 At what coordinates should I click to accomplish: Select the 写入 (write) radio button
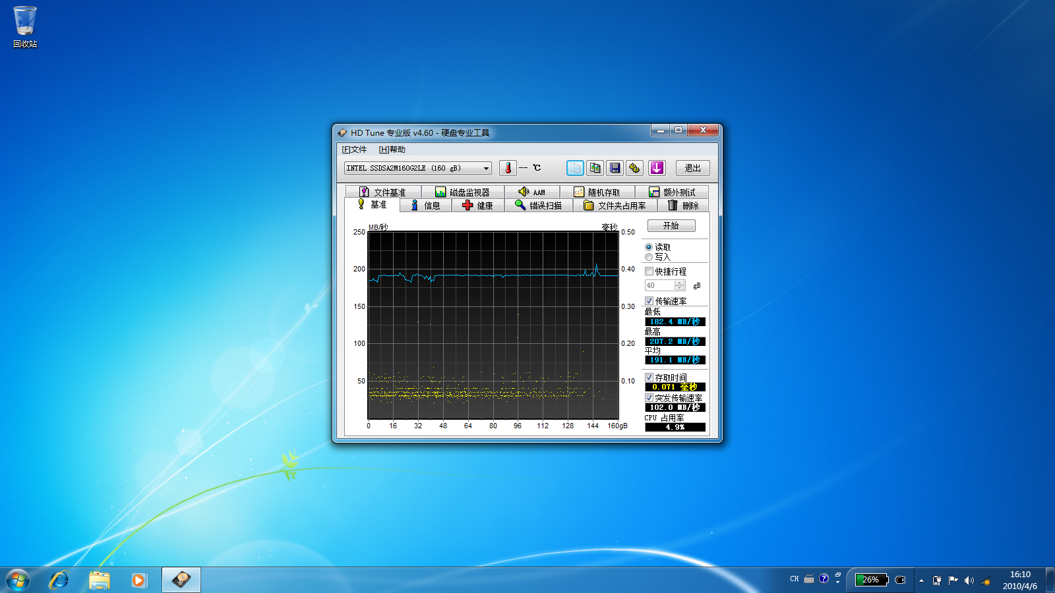pyautogui.click(x=649, y=257)
